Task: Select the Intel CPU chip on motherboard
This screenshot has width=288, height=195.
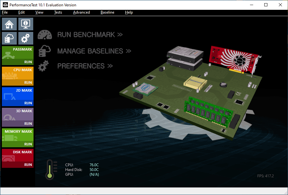Action: (x=146, y=89)
